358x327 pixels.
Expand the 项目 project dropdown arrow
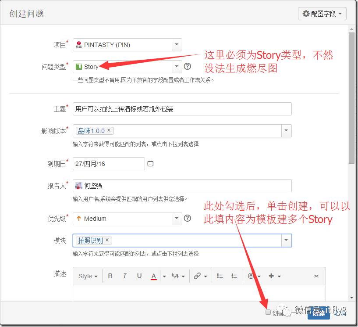(x=177, y=45)
